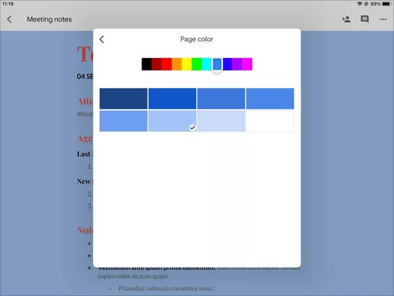Choose the second blue shade in top row

(172, 99)
